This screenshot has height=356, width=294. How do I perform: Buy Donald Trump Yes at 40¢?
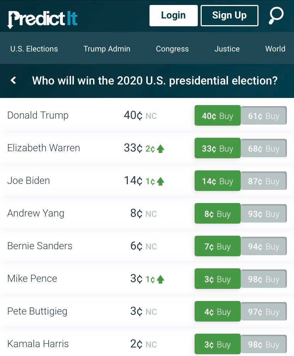click(x=217, y=116)
